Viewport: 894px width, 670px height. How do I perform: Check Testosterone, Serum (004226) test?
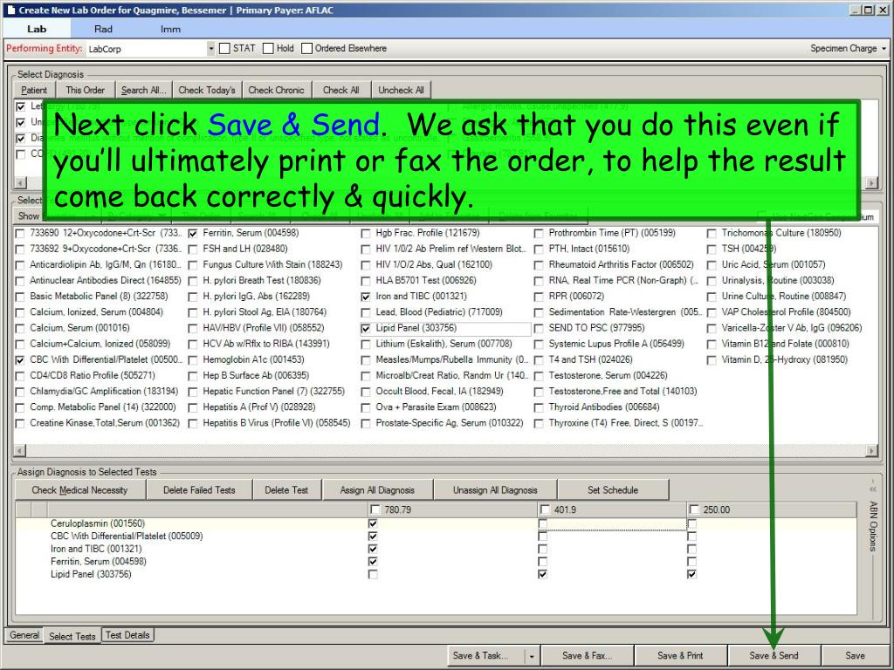(x=538, y=375)
